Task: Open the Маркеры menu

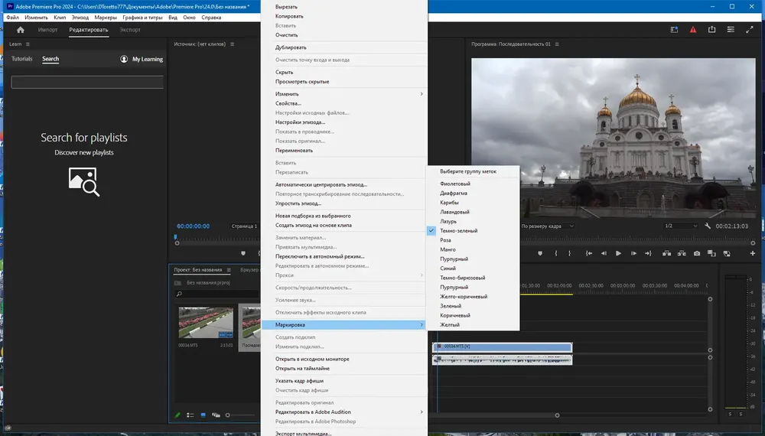Action: click(106, 17)
